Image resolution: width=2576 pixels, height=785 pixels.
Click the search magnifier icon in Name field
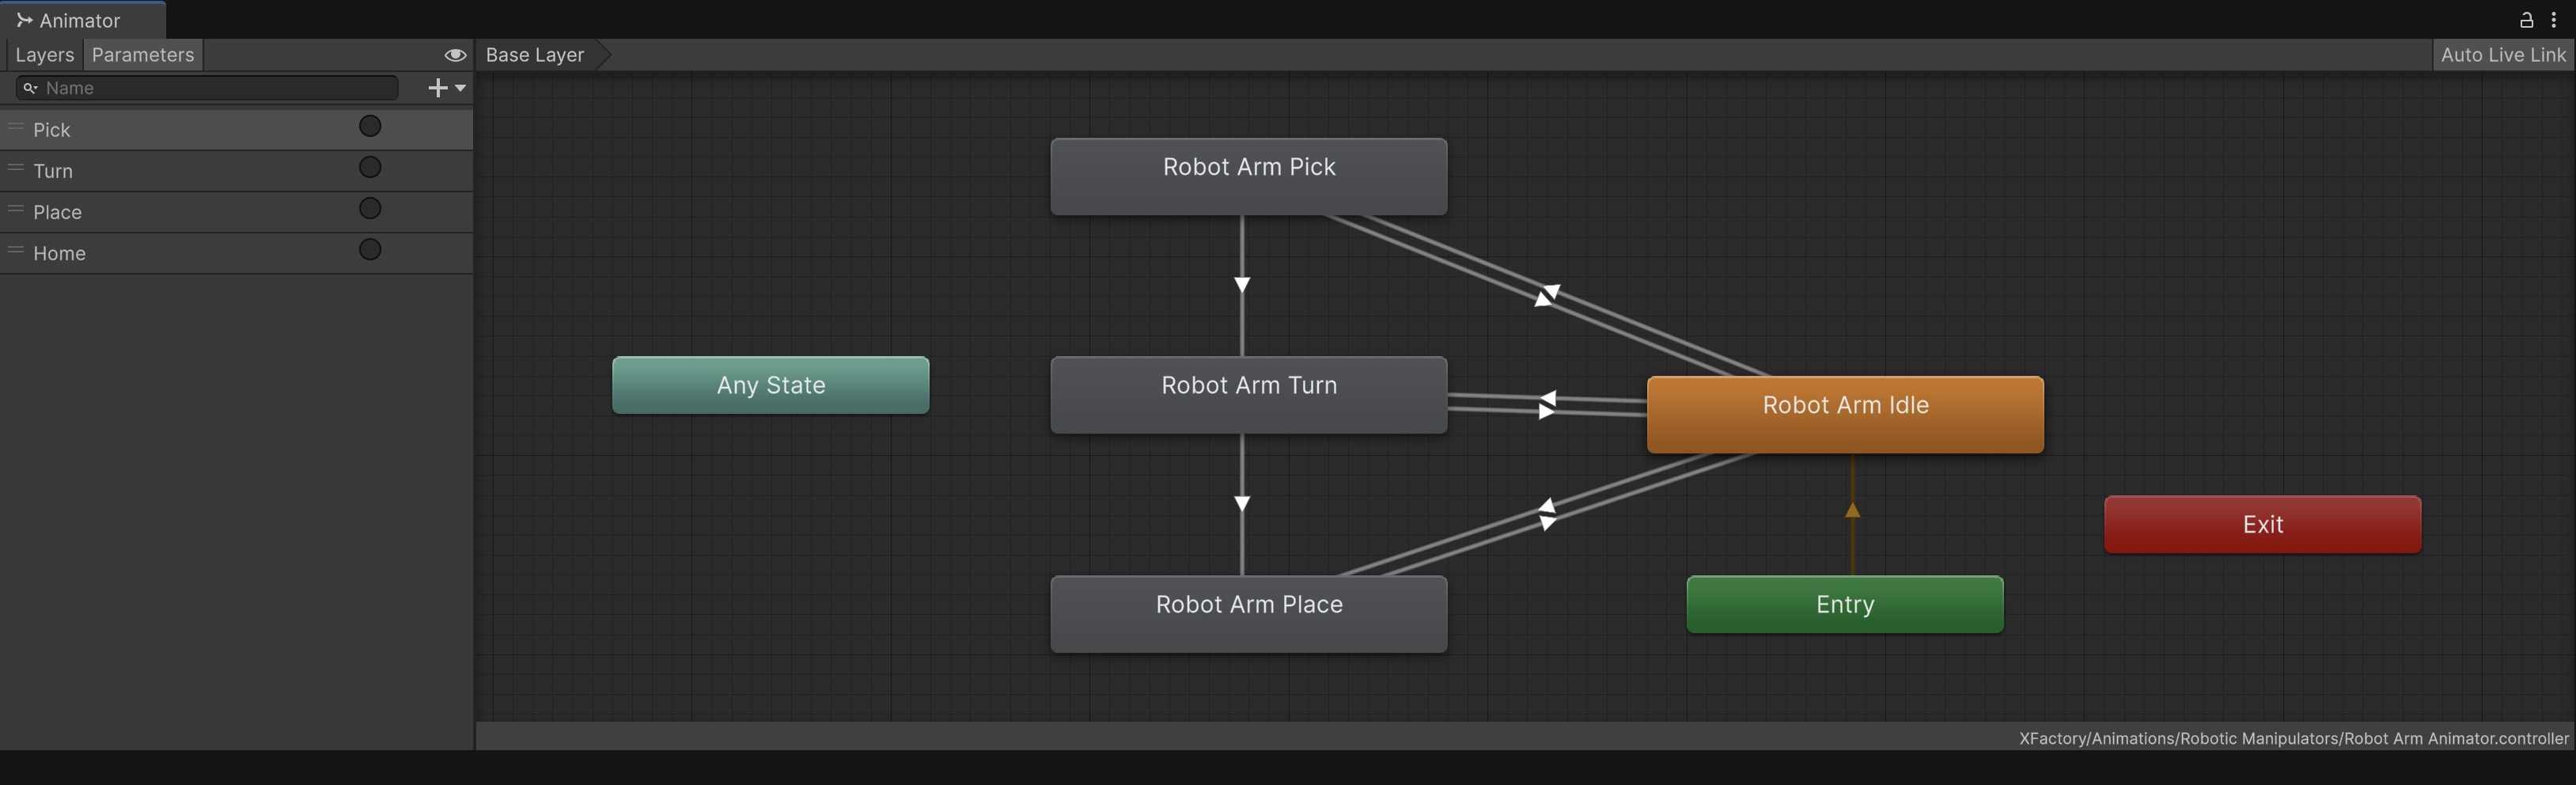[x=30, y=88]
